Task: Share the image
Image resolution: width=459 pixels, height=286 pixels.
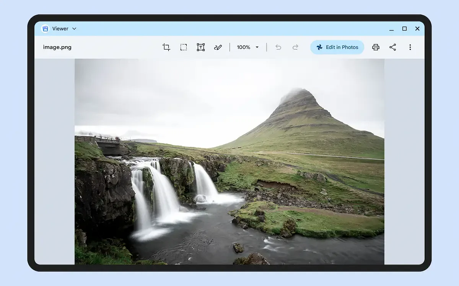Action: click(393, 47)
